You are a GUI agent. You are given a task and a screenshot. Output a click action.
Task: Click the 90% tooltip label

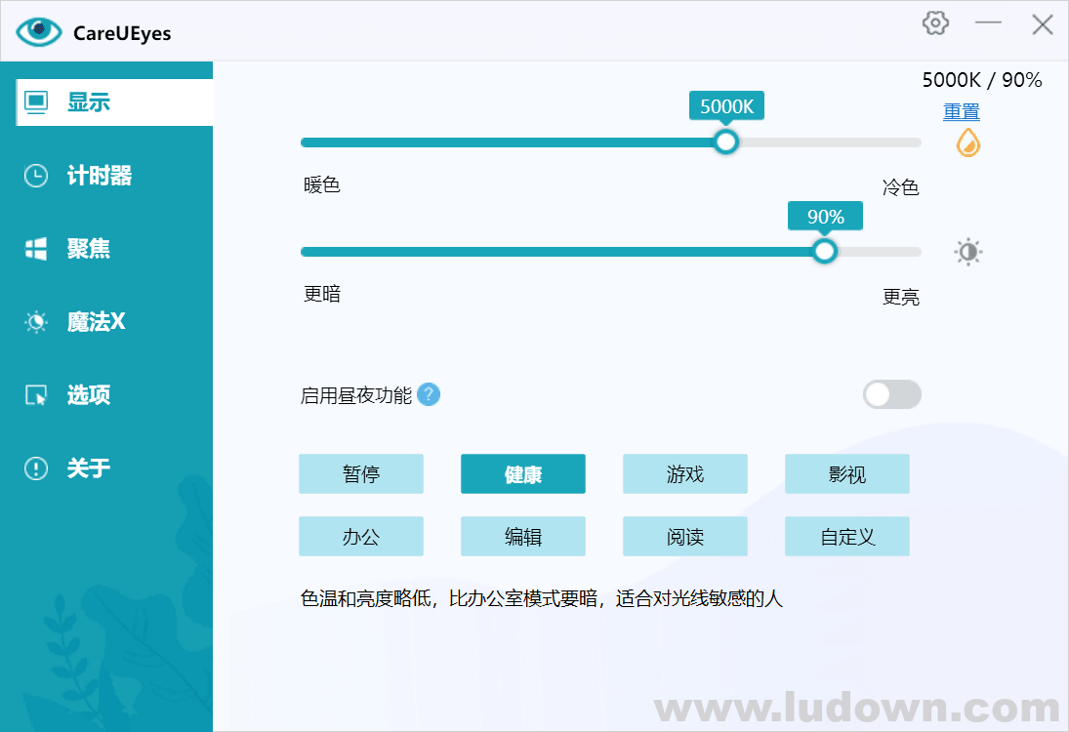[826, 217]
